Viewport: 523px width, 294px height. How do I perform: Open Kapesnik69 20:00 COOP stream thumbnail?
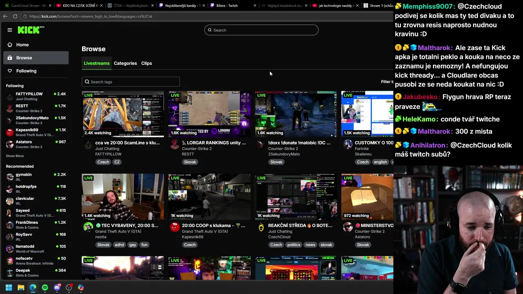click(x=209, y=197)
